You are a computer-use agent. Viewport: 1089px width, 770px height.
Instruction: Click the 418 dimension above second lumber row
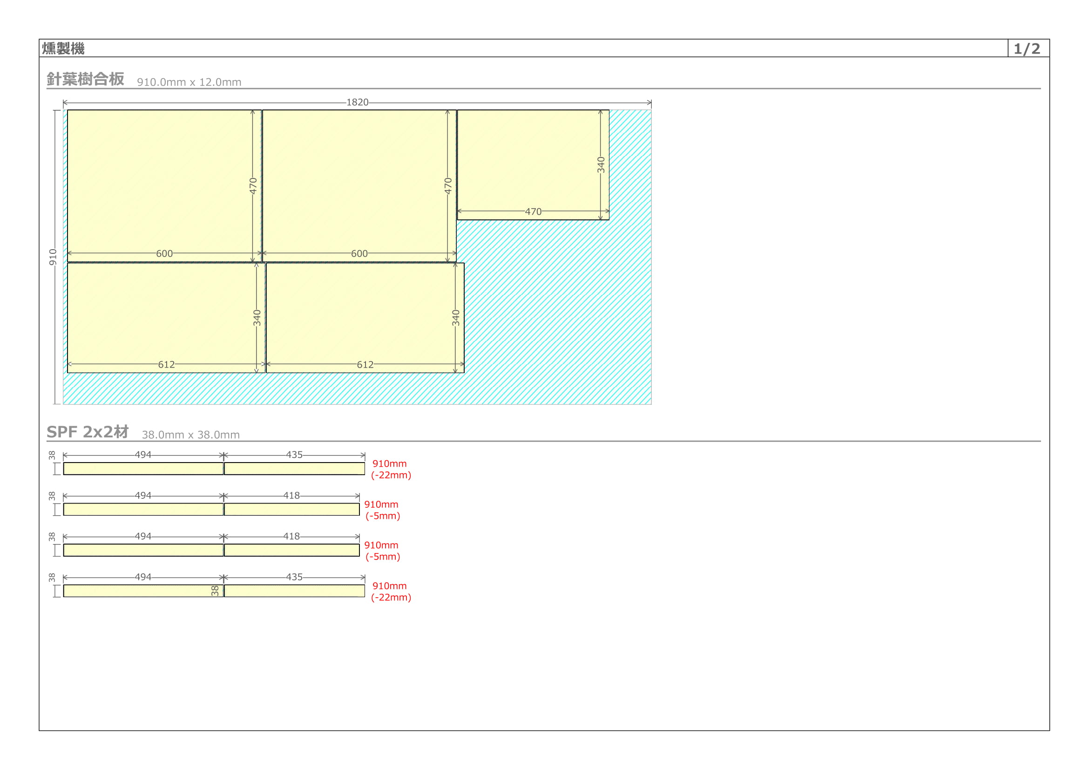291,495
